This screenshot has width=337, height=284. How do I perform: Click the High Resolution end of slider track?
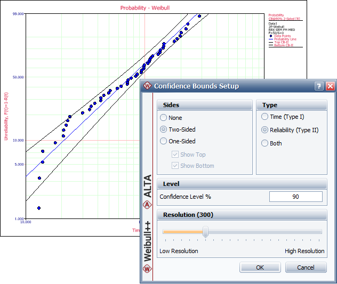[x=320, y=232]
